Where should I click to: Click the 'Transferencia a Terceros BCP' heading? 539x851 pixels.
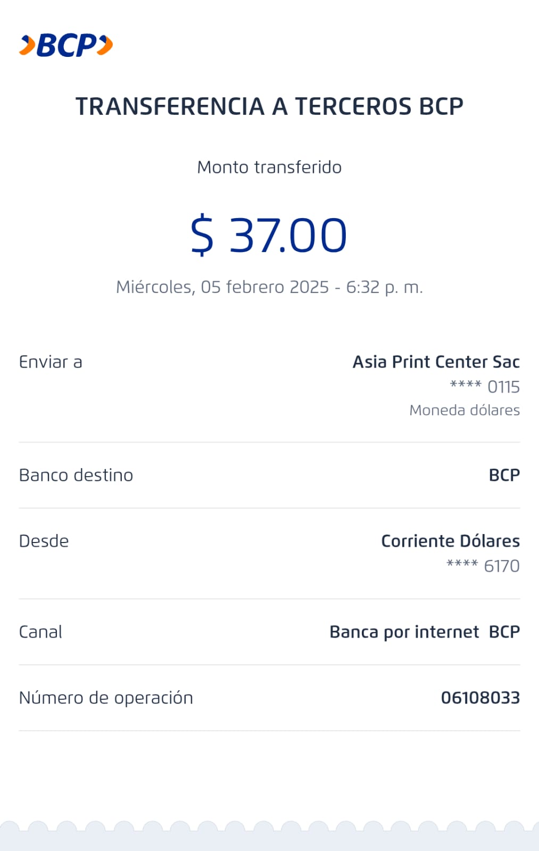pyautogui.click(x=269, y=106)
